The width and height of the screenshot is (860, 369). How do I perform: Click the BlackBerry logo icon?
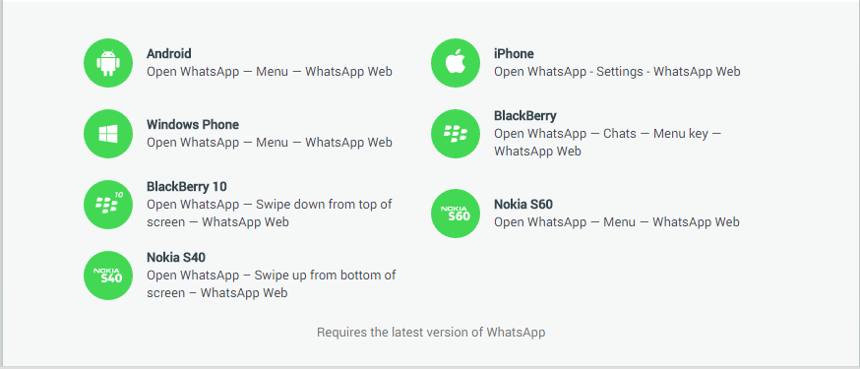pyautogui.click(x=456, y=134)
